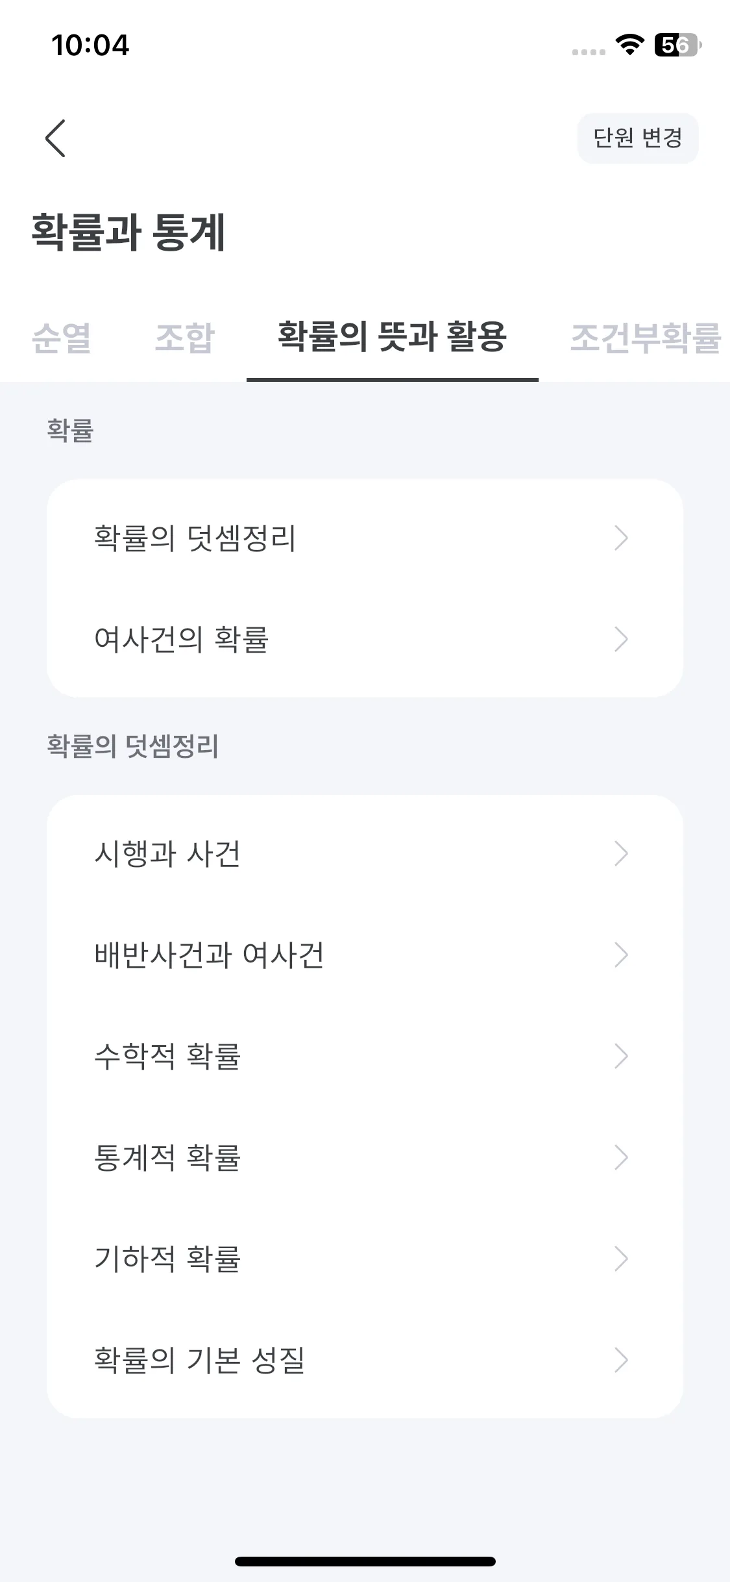Open 여사건의 확률 item
The image size is (730, 1582).
click(365, 639)
